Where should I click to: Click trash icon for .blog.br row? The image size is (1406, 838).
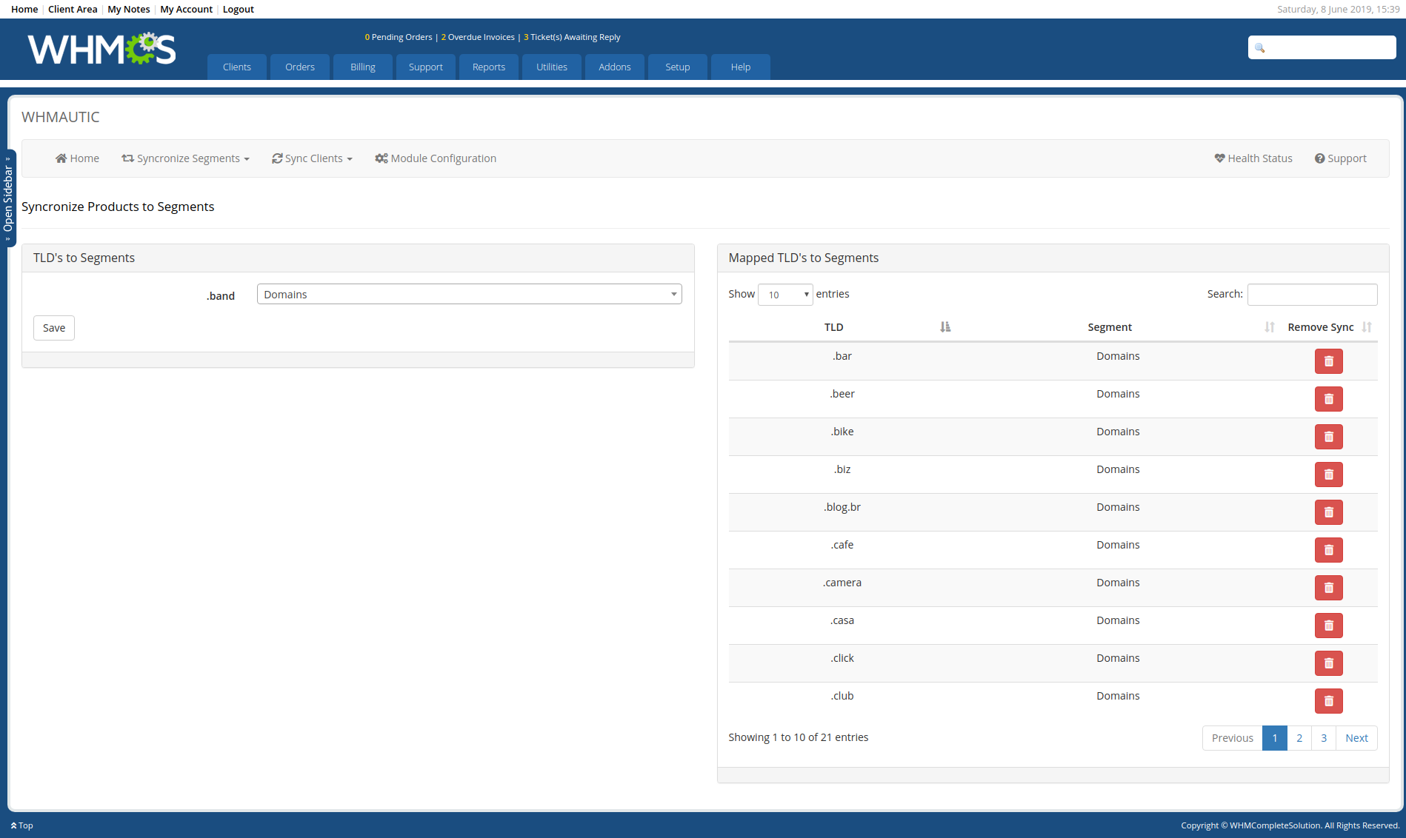1328,512
